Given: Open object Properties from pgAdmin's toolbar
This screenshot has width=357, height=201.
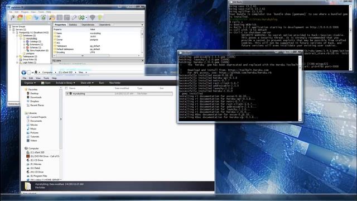Looking at the screenshot, I should tap(28, 17).
